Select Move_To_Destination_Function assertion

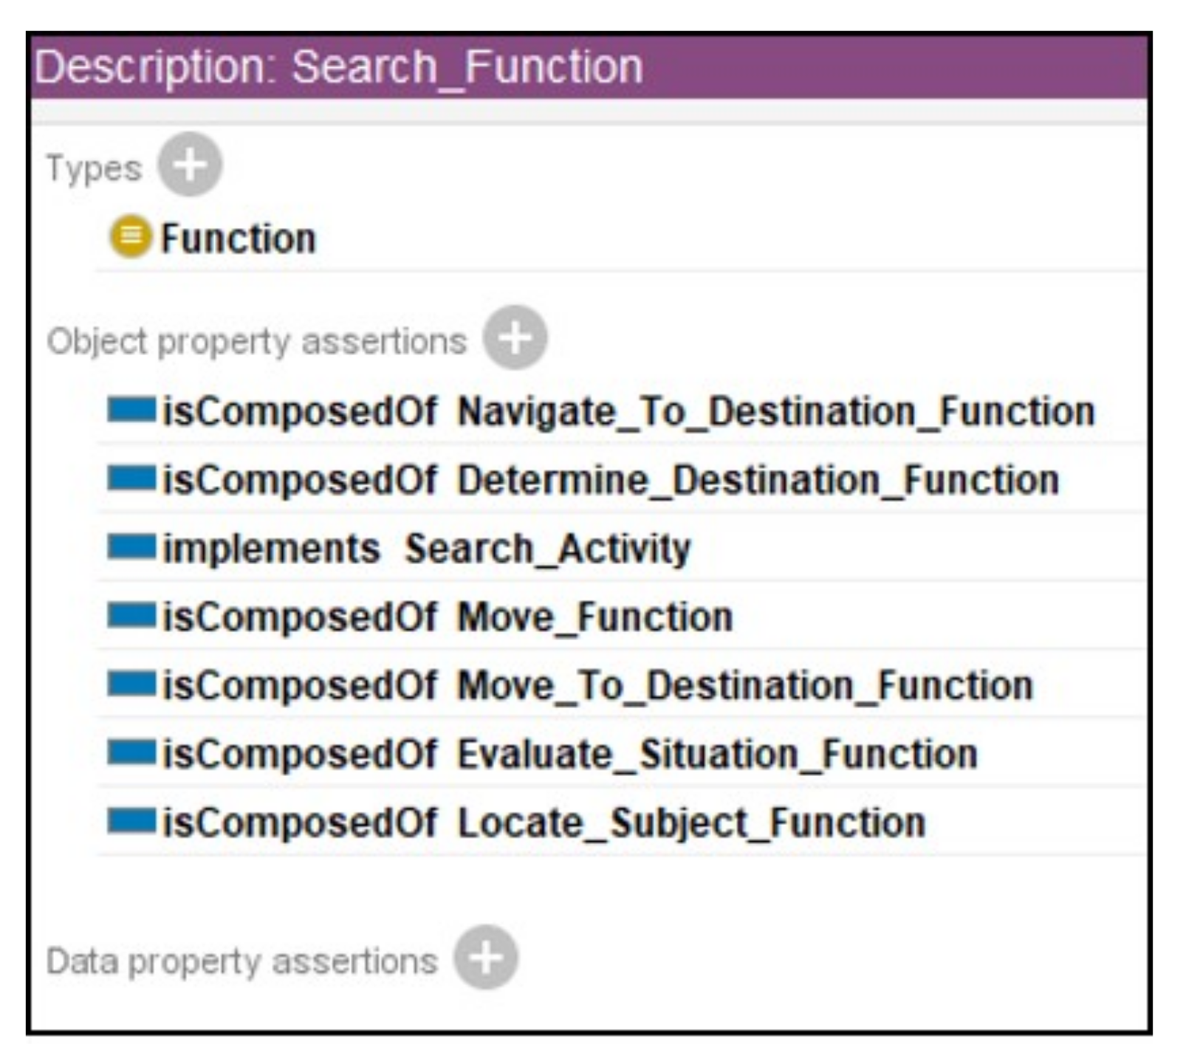click(744, 686)
